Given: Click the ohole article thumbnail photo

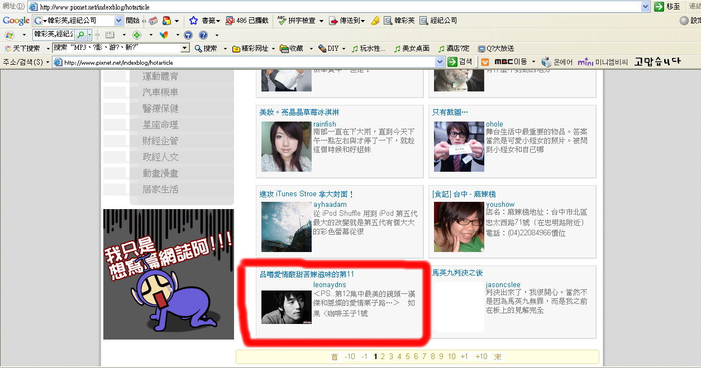Looking at the screenshot, I should point(459,147).
